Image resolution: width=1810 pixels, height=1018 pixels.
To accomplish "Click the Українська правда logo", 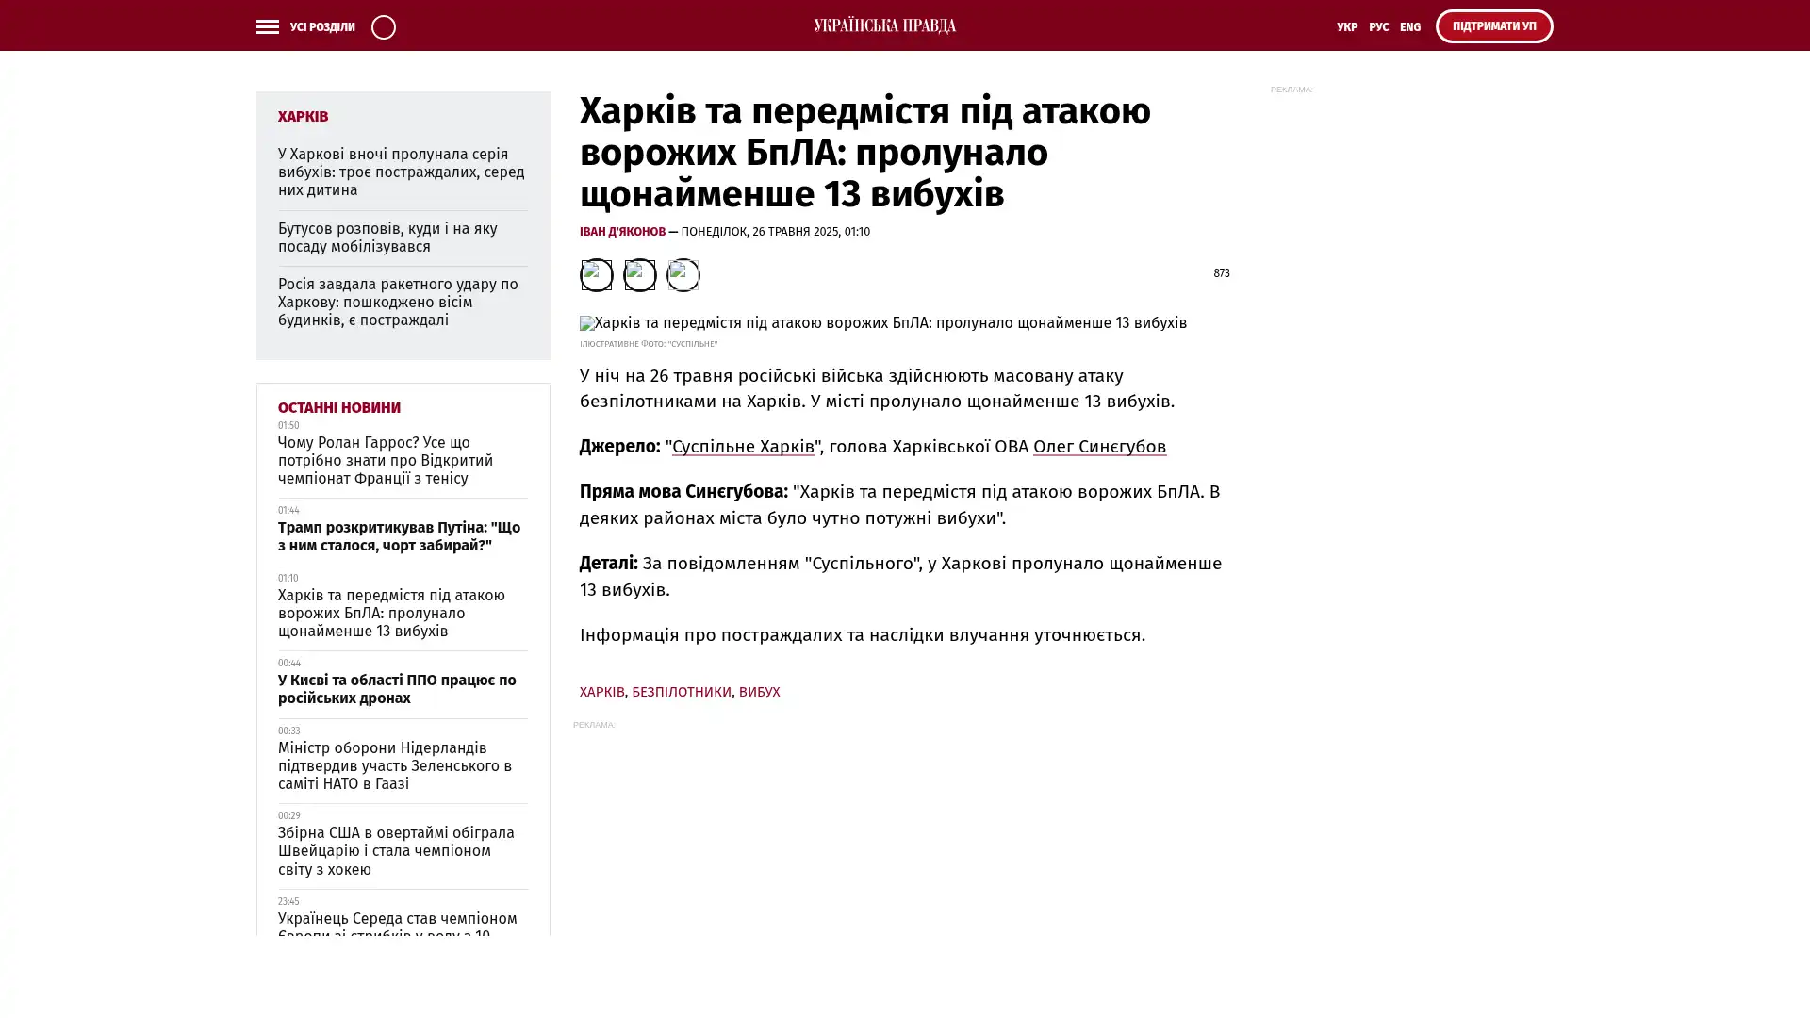I will (884, 25).
